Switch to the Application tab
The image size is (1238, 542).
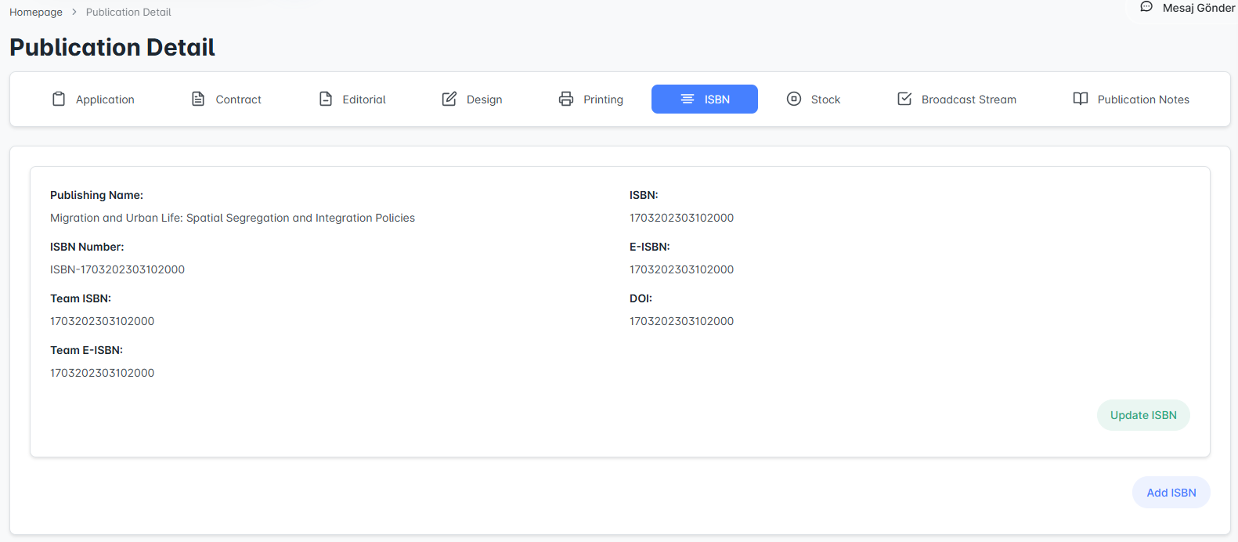click(x=105, y=99)
